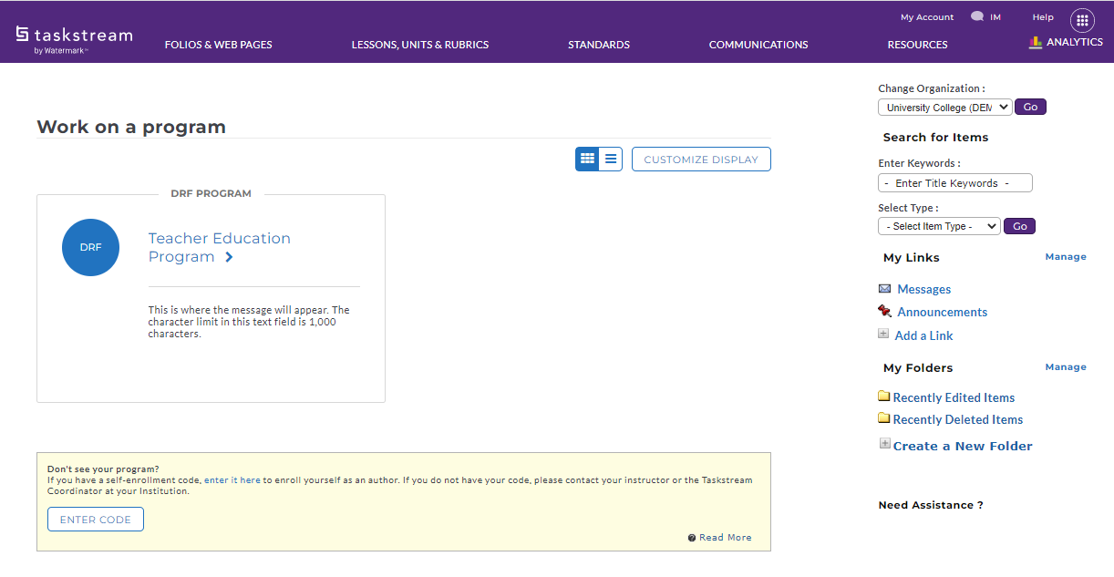Open Recently Deleted Items folder link
1114x577 pixels.
[x=958, y=419]
